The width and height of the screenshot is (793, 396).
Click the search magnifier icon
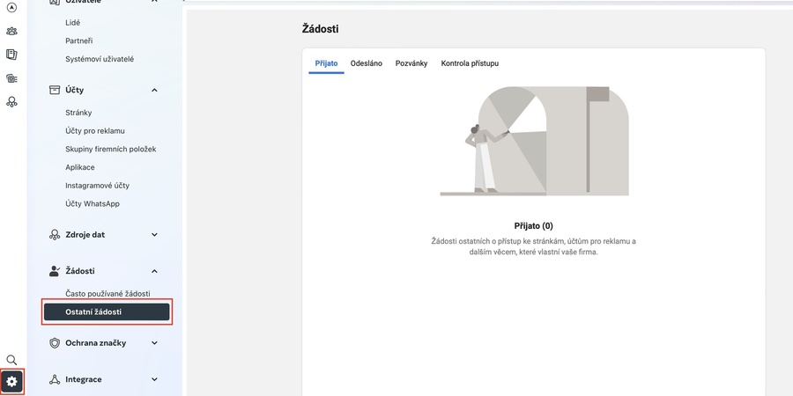[x=12, y=360]
